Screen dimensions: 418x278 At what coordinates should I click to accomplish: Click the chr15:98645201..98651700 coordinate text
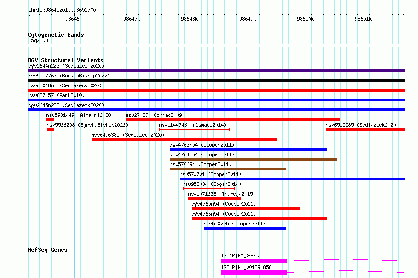click(62, 10)
